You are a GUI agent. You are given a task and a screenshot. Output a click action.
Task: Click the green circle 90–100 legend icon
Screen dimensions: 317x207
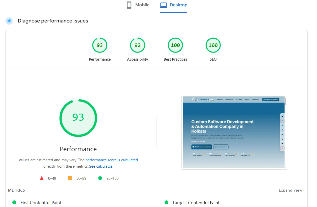pos(100,178)
